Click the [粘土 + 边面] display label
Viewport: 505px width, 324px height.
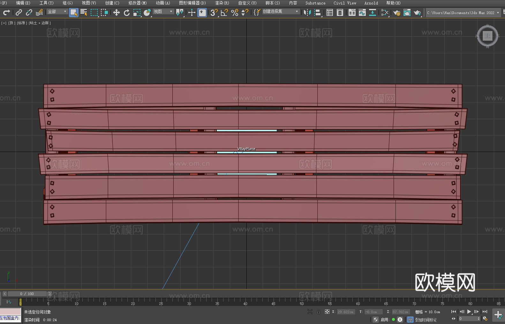click(x=40, y=23)
